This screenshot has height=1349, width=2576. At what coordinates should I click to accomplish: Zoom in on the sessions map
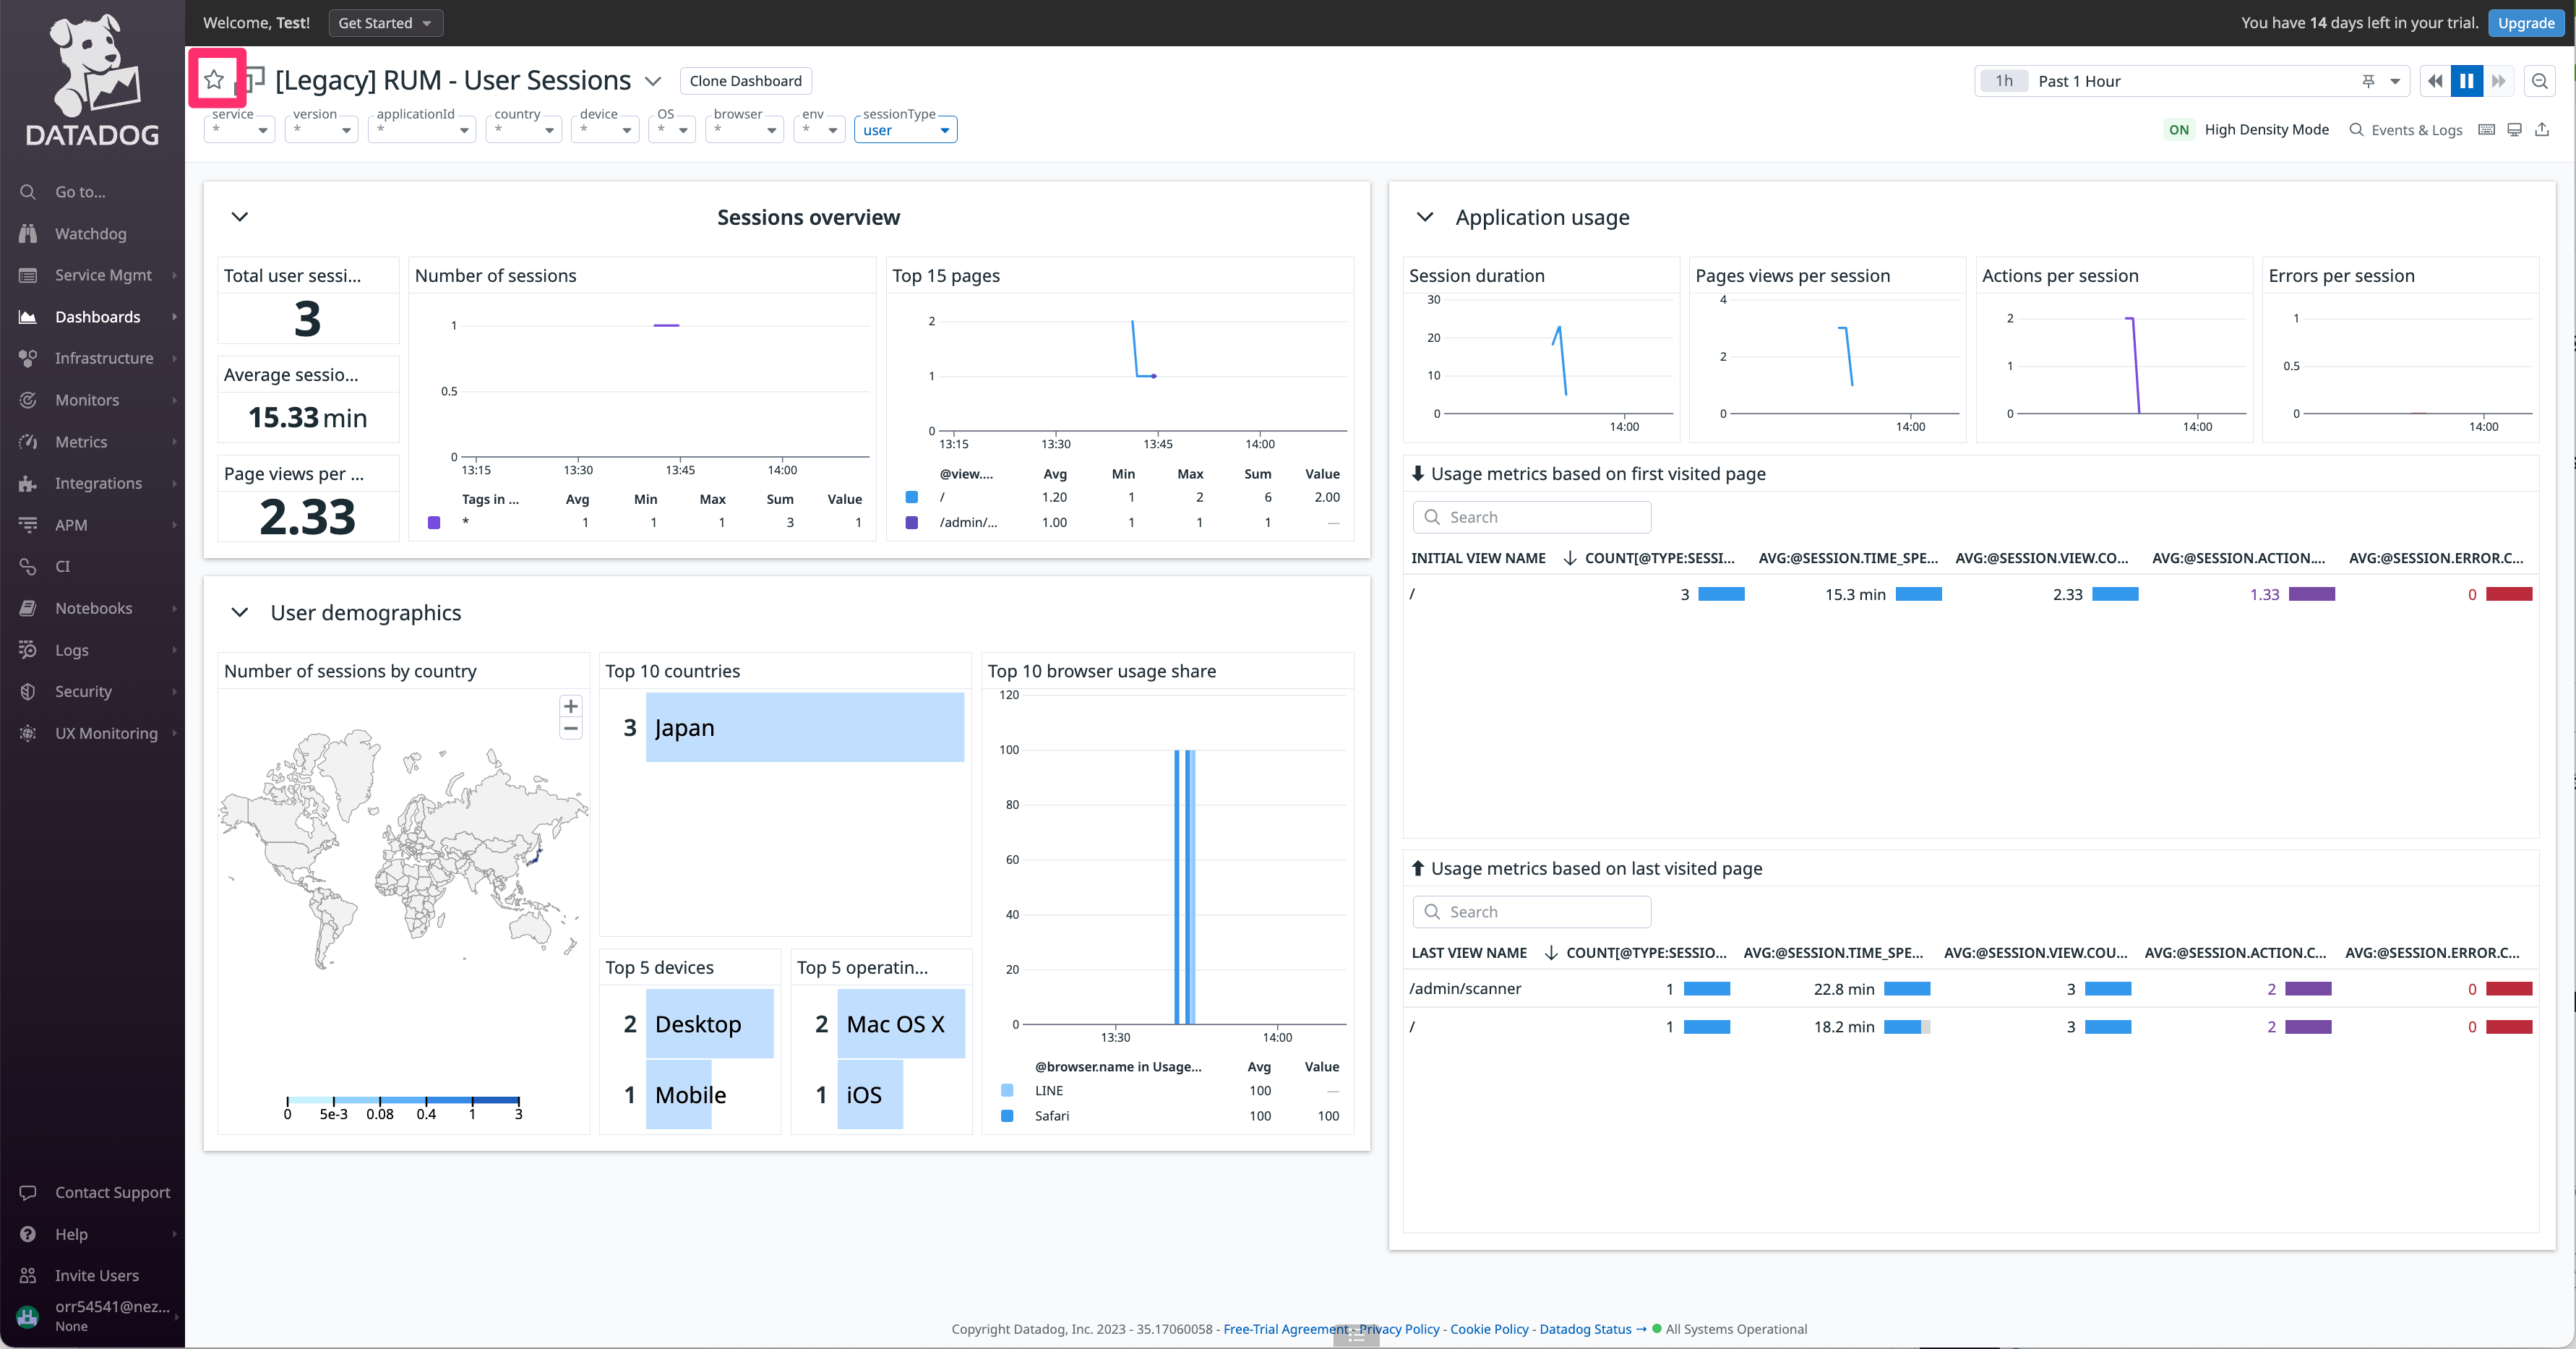(570, 706)
